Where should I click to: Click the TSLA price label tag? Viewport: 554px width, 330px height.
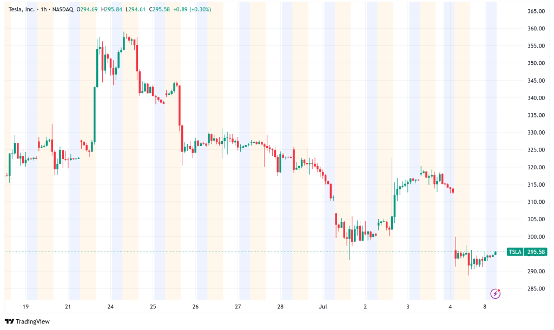527,252
